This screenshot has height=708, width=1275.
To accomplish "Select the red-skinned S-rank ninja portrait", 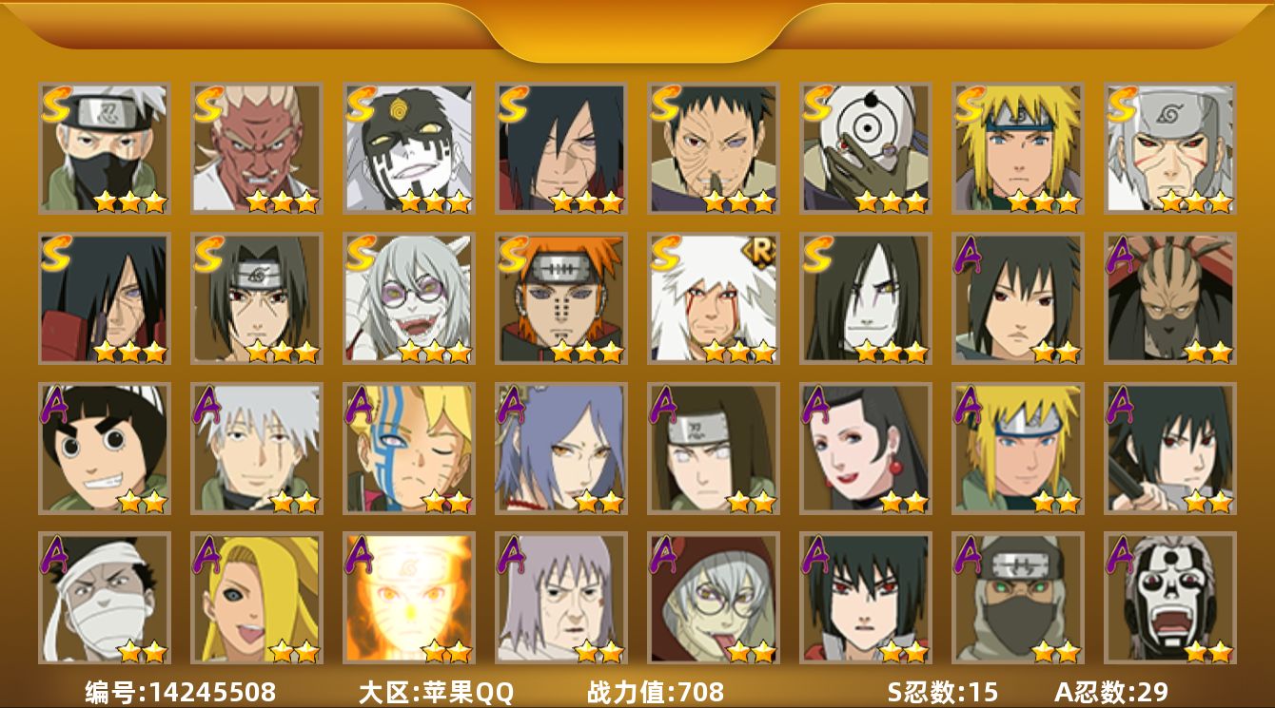I will tap(257, 148).
